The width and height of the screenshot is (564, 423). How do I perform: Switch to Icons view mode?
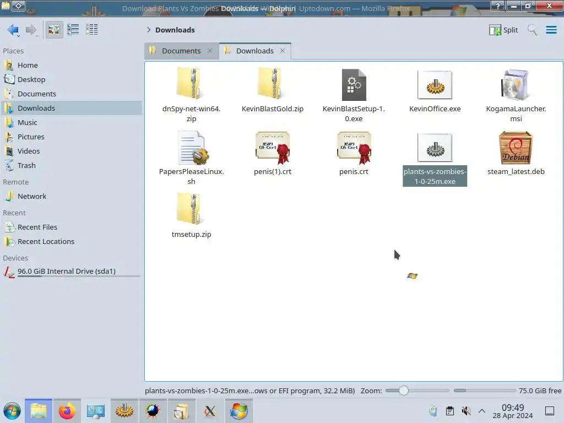click(54, 30)
